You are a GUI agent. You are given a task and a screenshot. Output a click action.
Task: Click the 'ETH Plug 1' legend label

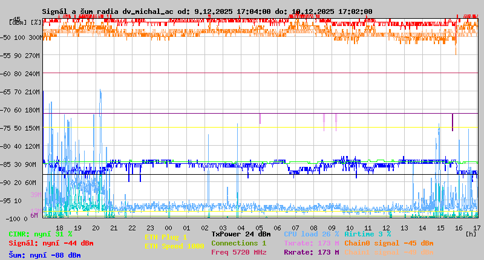(x=166, y=237)
